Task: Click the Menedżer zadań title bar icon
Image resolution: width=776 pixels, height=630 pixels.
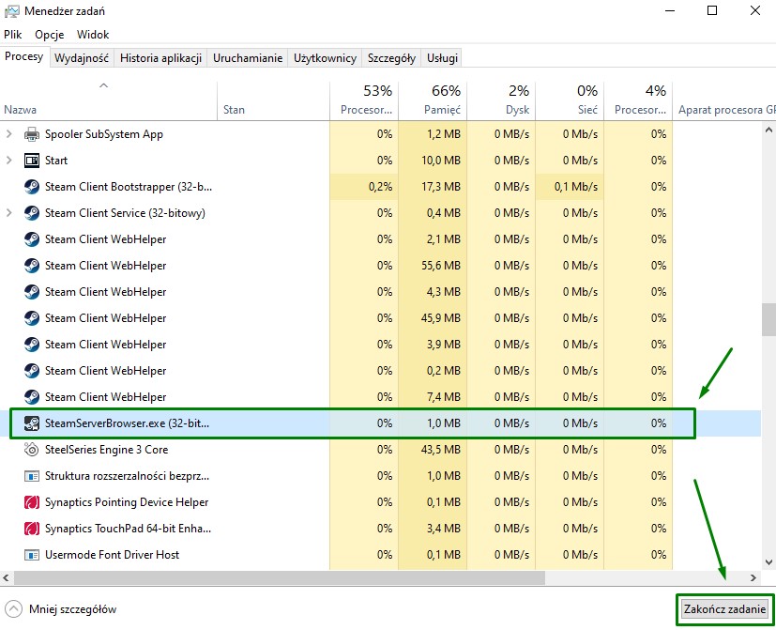Action: (12, 11)
